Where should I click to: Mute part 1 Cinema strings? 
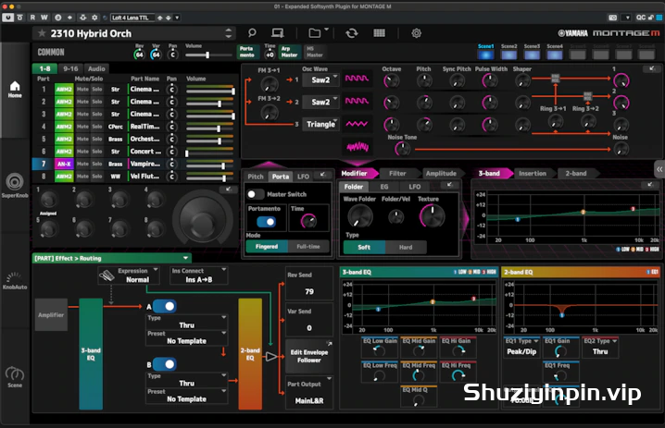82,90
